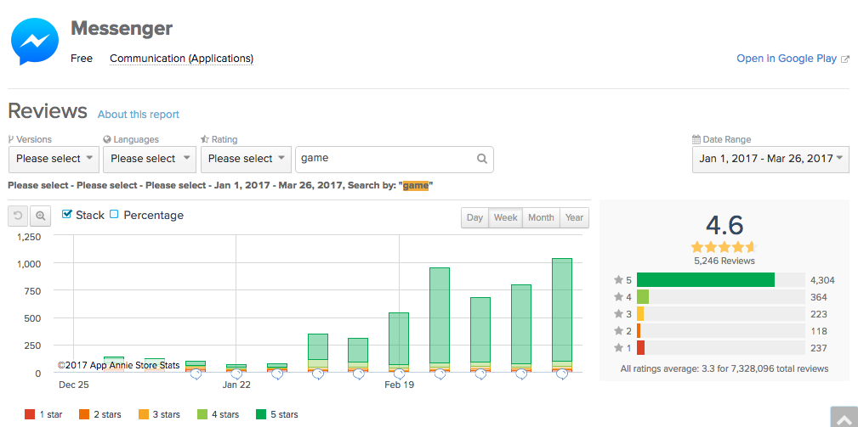Switch chart granularity to Month
The image size is (858, 427).
(541, 217)
